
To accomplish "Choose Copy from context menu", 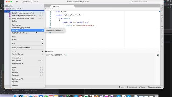I will point(27,67).
